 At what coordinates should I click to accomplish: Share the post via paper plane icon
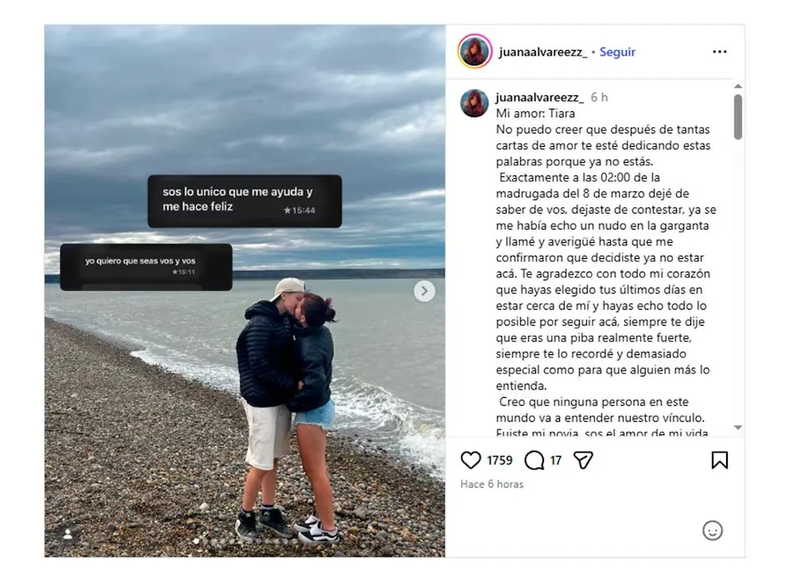click(x=583, y=460)
